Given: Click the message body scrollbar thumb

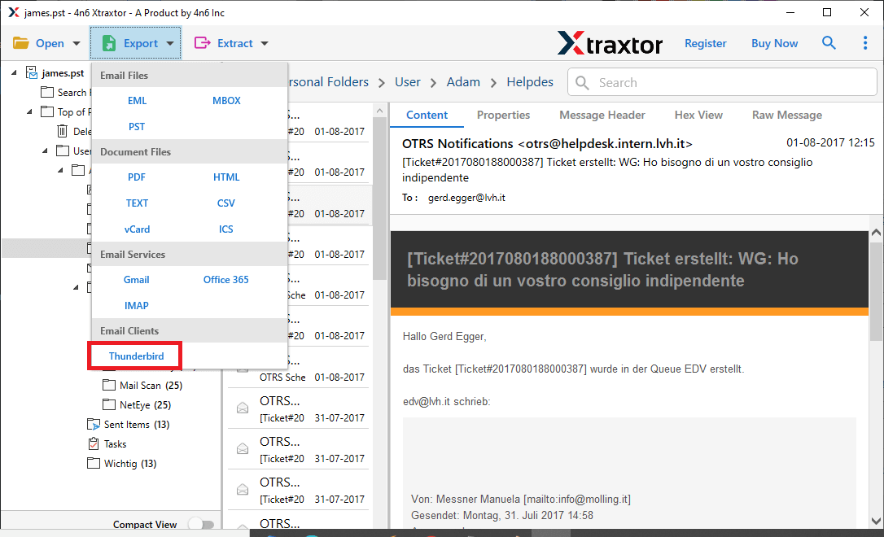Looking at the screenshot, I should point(876,291).
